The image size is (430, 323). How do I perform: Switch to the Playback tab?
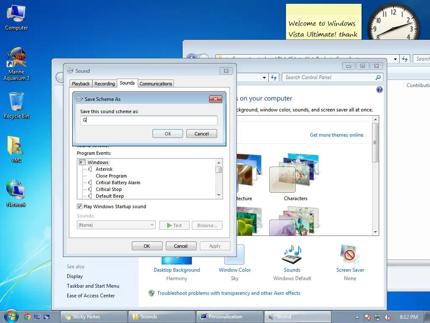point(81,84)
